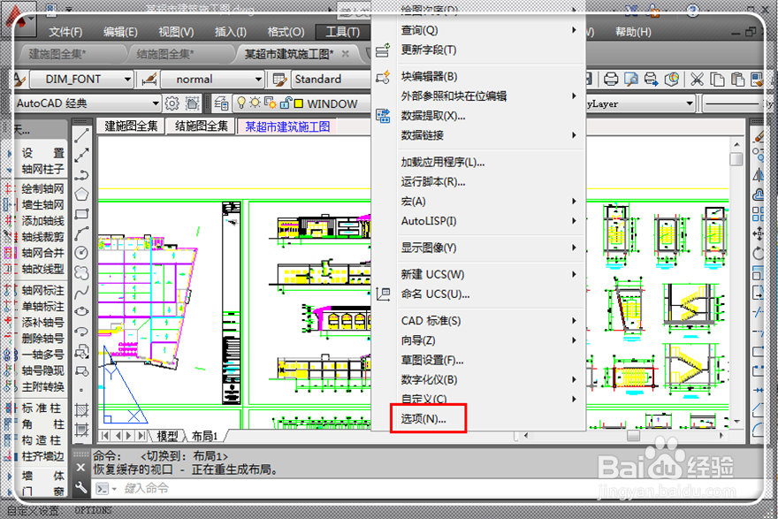Switch to 结施图全集* document tab
The height and width of the screenshot is (519, 778).
click(x=165, y=54)
